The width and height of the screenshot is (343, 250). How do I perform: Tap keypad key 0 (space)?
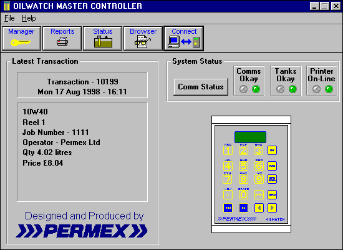click(243, 195)
